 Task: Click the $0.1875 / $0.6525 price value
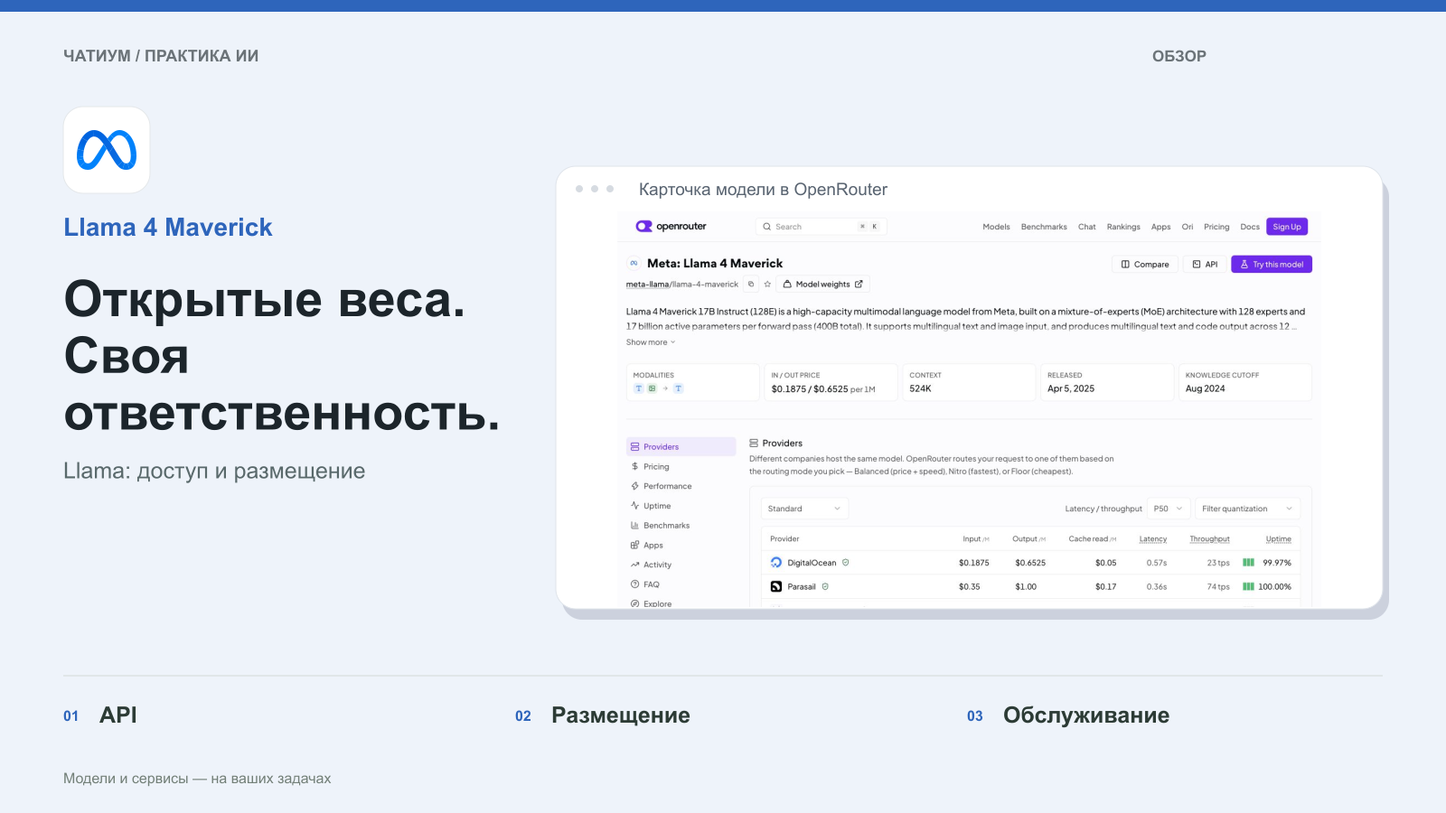810,389
